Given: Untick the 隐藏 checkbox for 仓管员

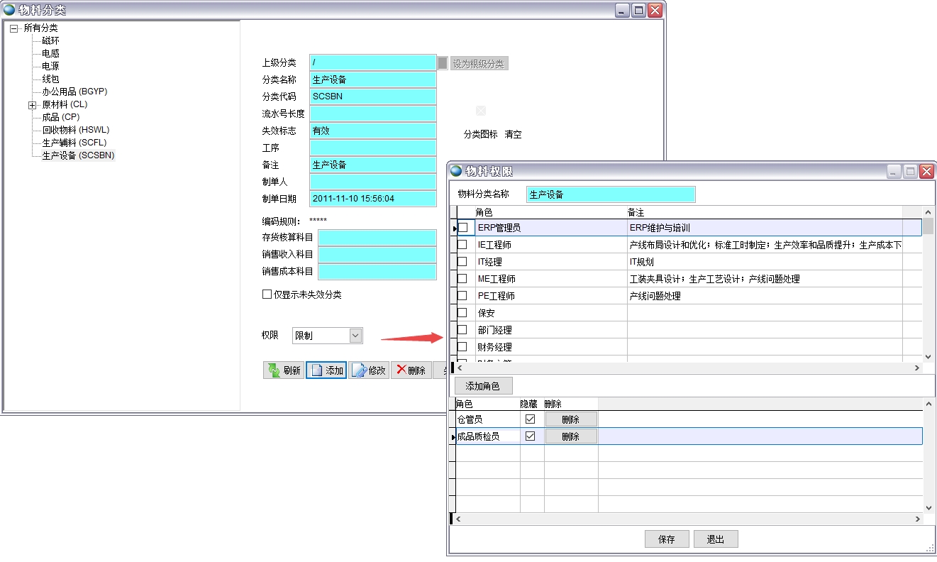Looking at the screenshot, I should click(531, 419).
